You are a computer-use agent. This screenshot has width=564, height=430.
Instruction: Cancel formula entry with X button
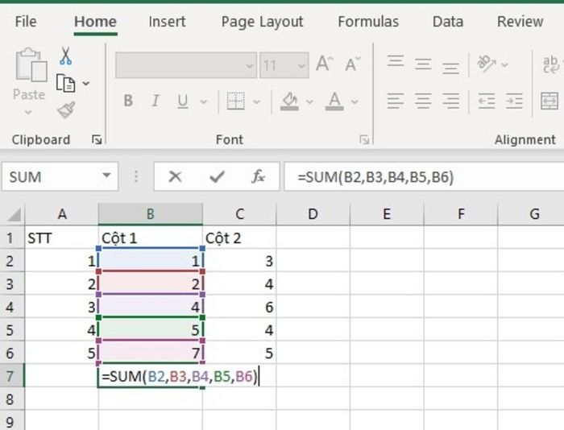pyautogui.click(x=175, y=176)
